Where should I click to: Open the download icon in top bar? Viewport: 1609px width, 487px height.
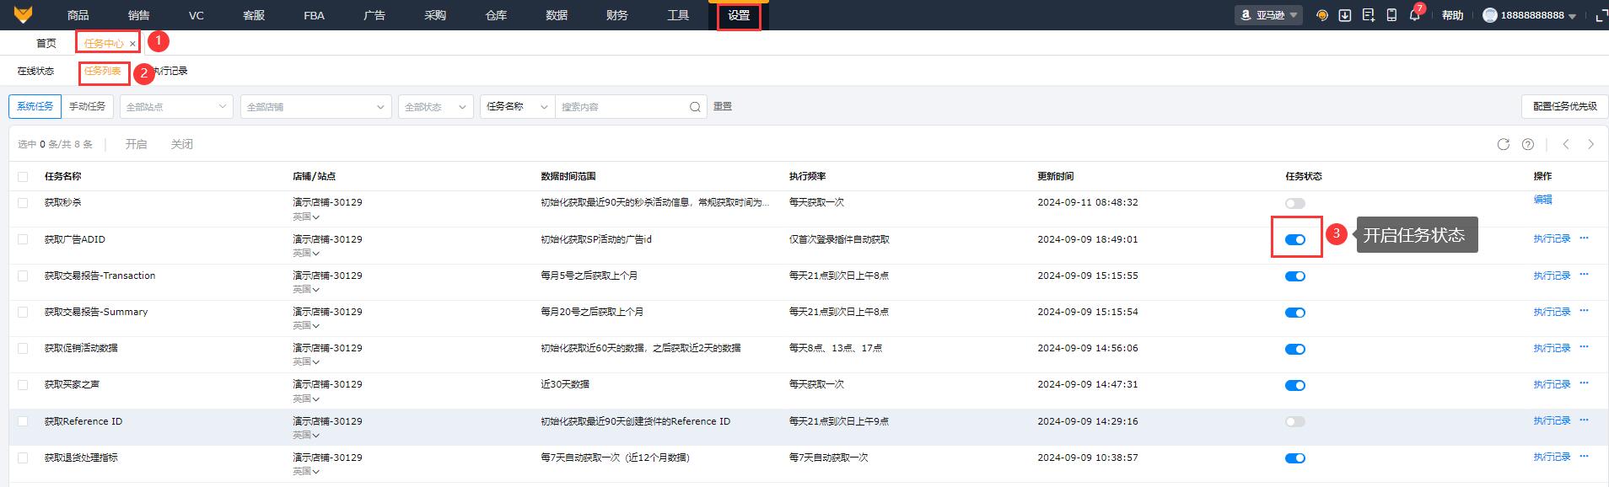[x=1345, y=15]
